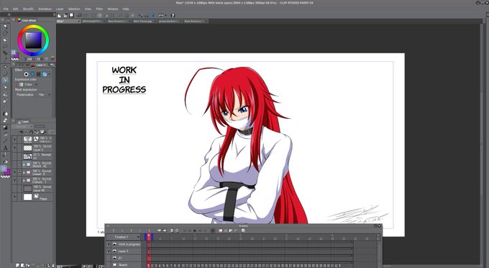Click the Open file icon
Screen dimensions: 489x268
pos(65,15)
